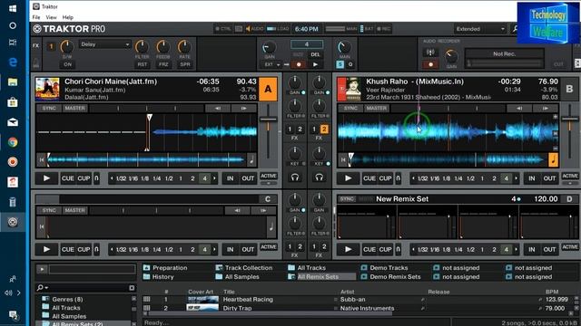Click audio recorder red record button

pos(430,64)
